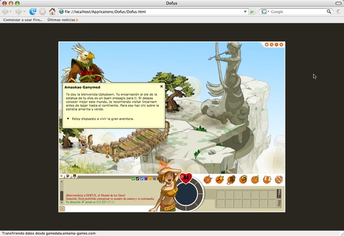Reload the page with the blue refresh icon
344x236 pixels.
(x=32, y=12)
